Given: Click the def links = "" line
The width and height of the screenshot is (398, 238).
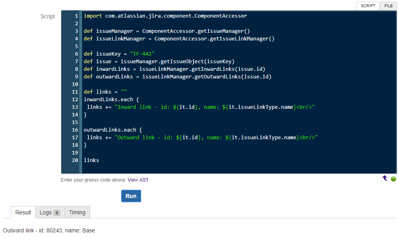Looking at the screenshot, I should (x=105, y=92).
